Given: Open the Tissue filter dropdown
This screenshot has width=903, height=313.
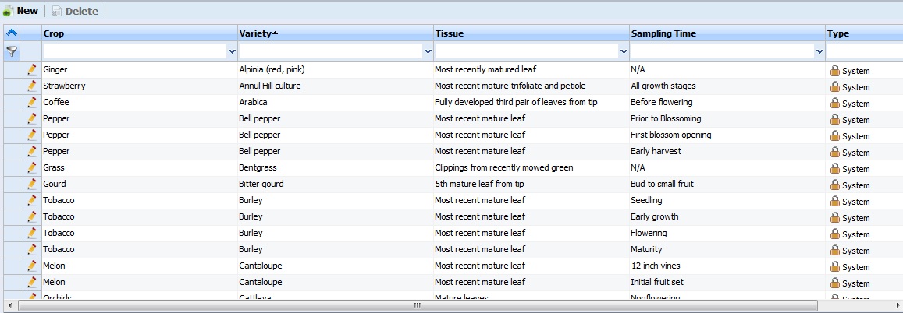Looking at the screenshot, I should tap(624, 51).
